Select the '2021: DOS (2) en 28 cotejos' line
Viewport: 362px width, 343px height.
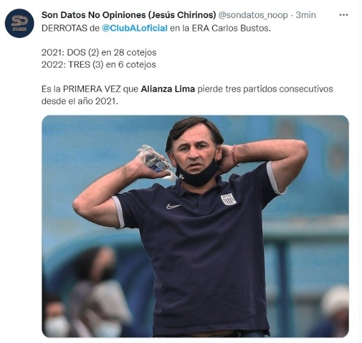(x=99, y=52)
